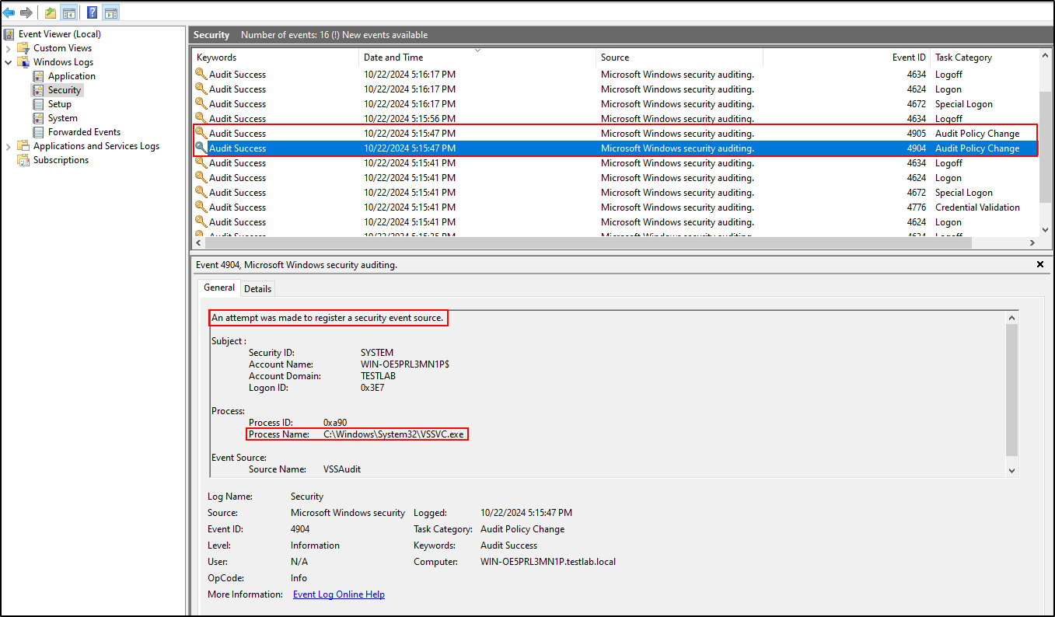Viewport: 1055px width, 617px height.
Task: Open the Event Log Online Help link
Action: (338, 594)
